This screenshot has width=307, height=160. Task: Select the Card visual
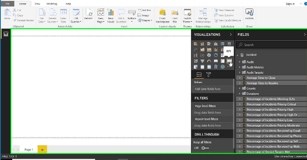click(x=216, y=61)
